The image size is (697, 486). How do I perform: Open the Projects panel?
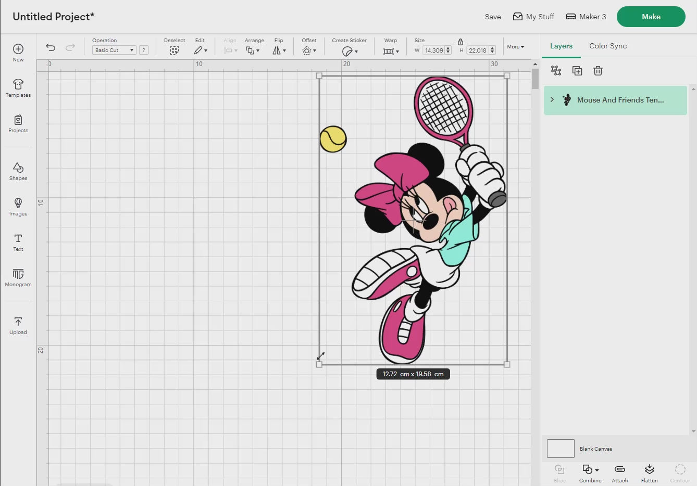(x=18, y=123)
